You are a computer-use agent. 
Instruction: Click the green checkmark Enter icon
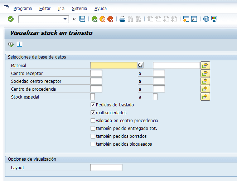pyautogui.click(x=11, y=19)
